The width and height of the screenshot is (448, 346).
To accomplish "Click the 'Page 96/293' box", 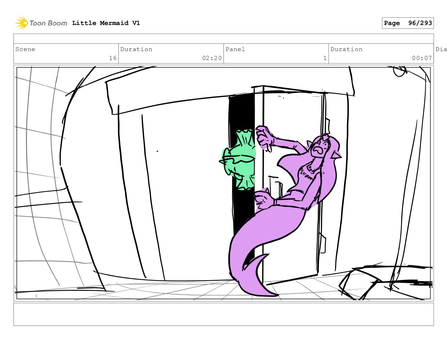I will pyautogui.click(x=408, y=23).
